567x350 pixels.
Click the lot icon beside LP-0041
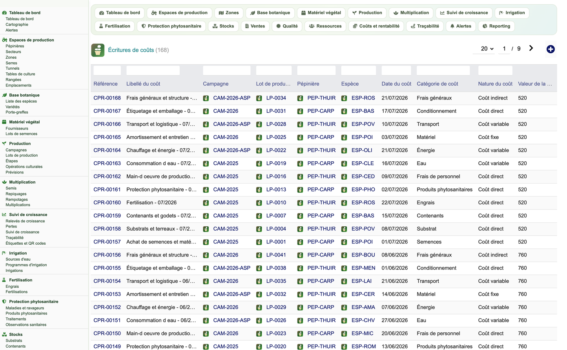259,255
